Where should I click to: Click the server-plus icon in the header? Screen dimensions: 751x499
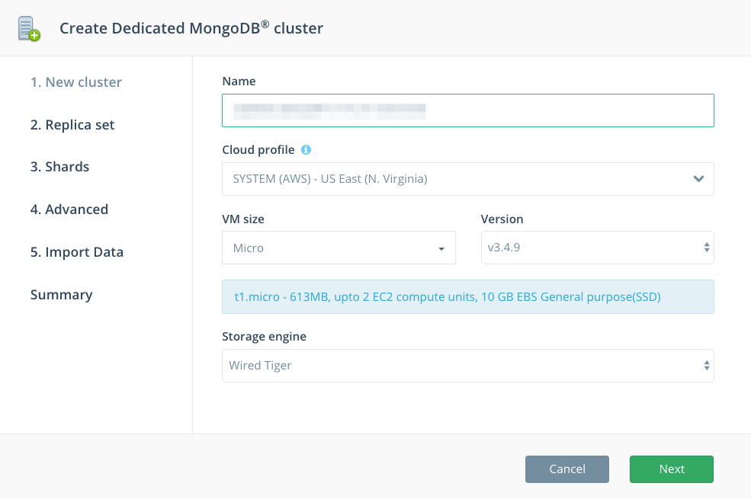click(x=29, y=29)
